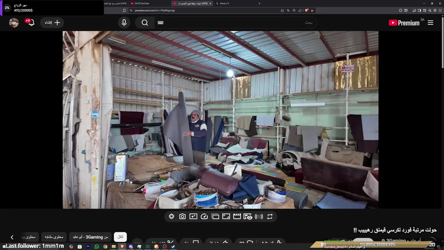
Task: Open a new browser tab with plus
Action: (259, 3)
